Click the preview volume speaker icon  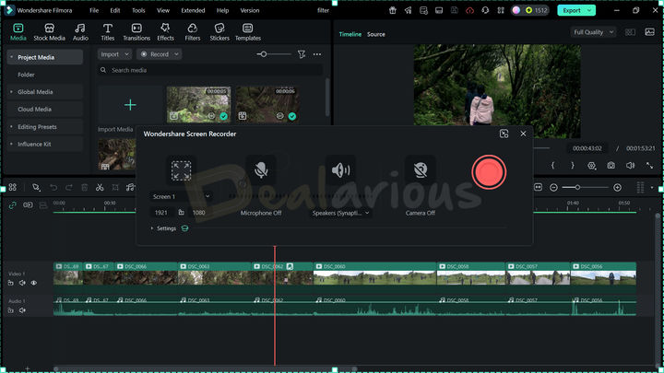tap(630, 166)
